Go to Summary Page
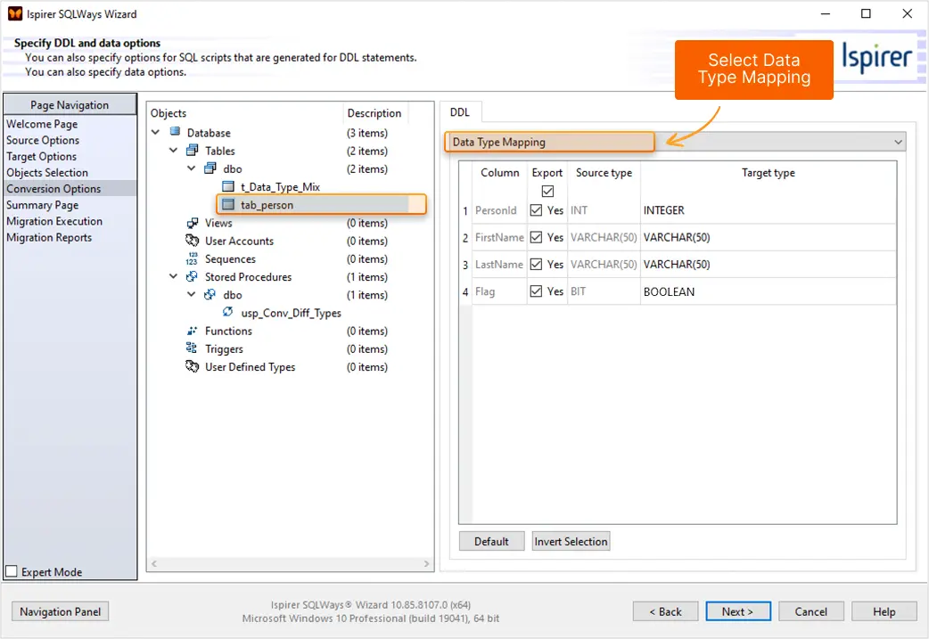929x639 pixels. (42, 205)
